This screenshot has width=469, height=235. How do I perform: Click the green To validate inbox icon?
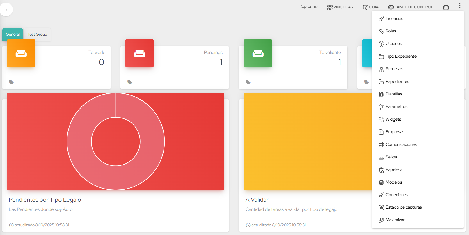click(258, 53)
